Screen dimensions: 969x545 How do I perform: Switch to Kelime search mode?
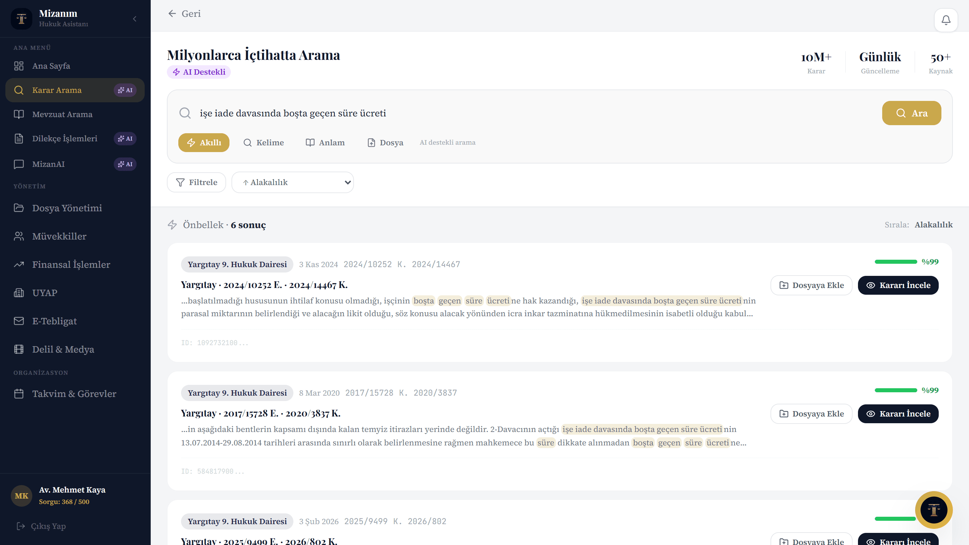[263, 143]
